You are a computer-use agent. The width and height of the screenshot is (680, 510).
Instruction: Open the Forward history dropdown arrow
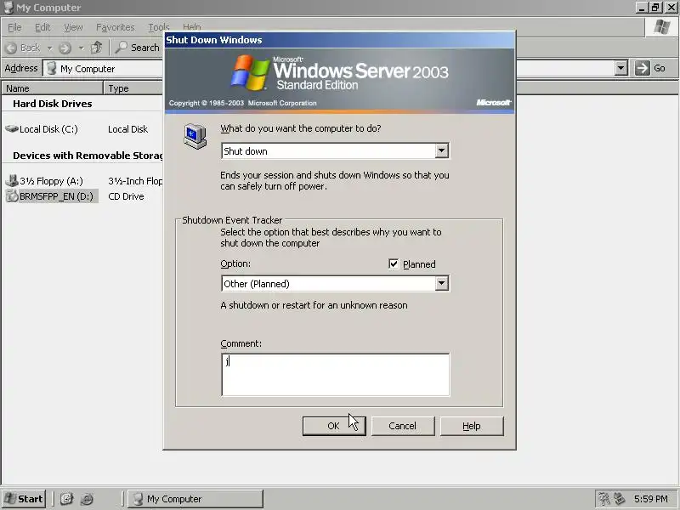coord(81,48)
